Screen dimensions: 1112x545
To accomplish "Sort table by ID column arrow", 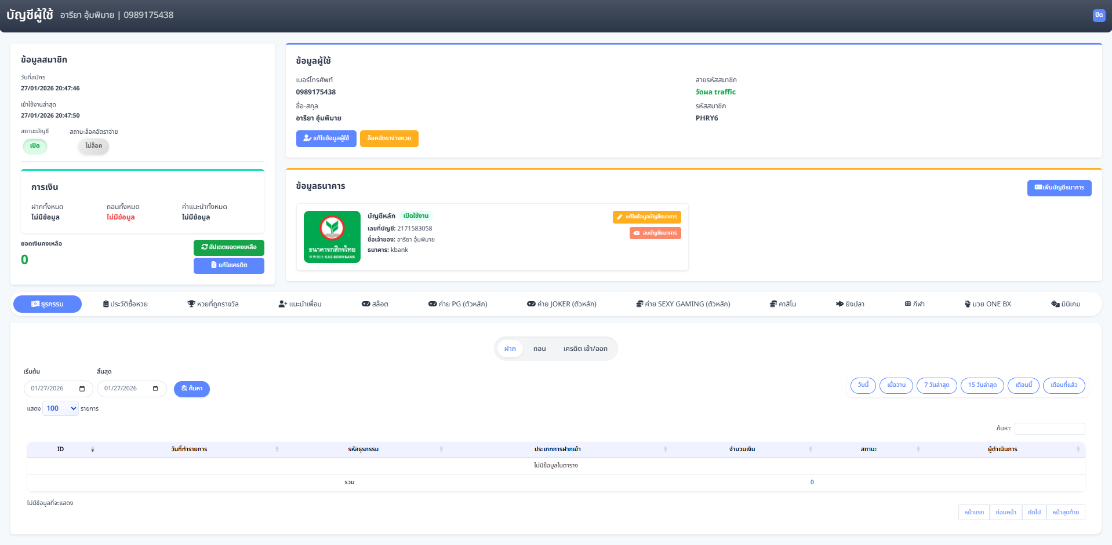I will [92, 449].
